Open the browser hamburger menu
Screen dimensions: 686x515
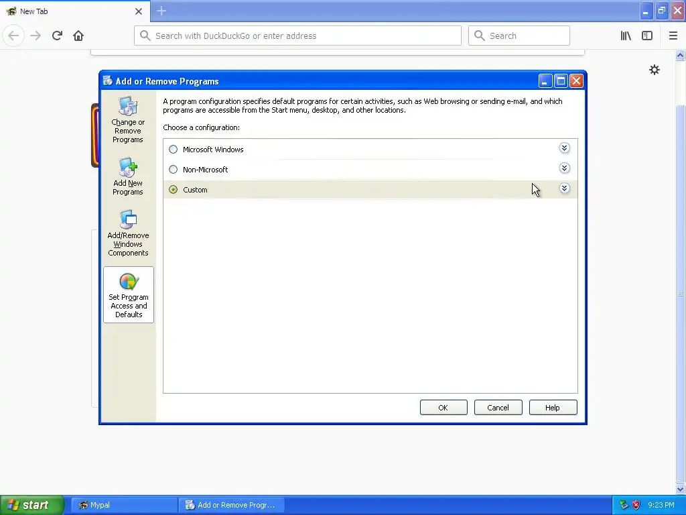pyautogui.click(x=673, y=36)
